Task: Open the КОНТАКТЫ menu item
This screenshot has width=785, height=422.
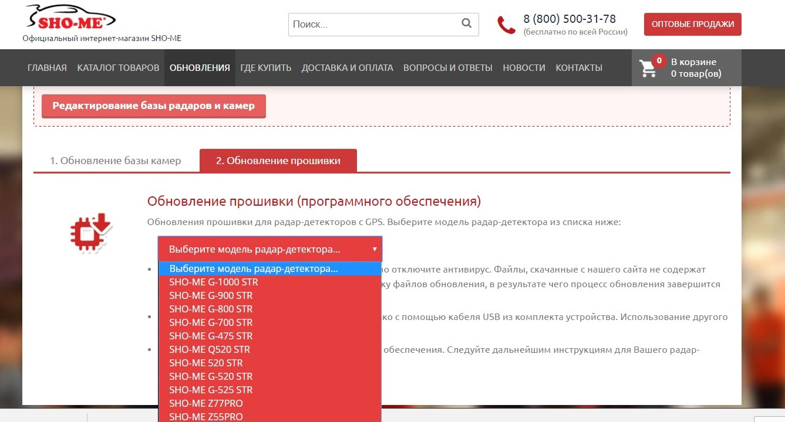Action: pyautogui.click(x=579, y=67)
